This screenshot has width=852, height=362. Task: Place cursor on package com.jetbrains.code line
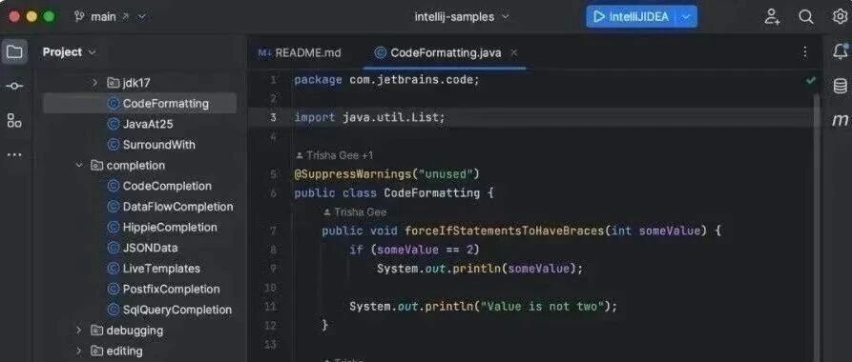(x=386, y=80)
